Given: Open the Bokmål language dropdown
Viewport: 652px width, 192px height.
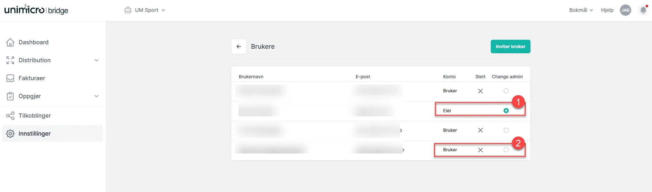Looking at the screenshot, I should pos(581,10).
